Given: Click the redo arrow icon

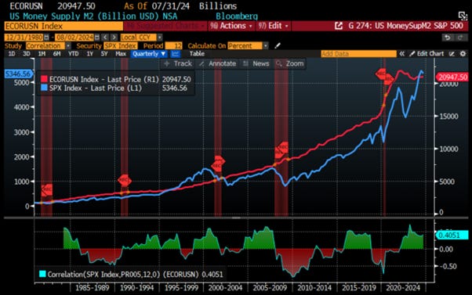Looking at the screenshot, I should (x=460, y=38).
